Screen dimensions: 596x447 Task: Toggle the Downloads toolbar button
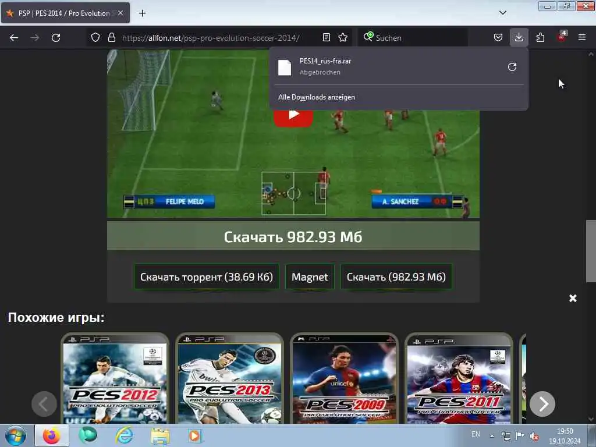(519, 37)
